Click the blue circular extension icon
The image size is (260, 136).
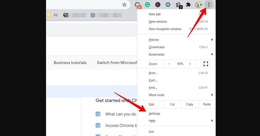168,5
